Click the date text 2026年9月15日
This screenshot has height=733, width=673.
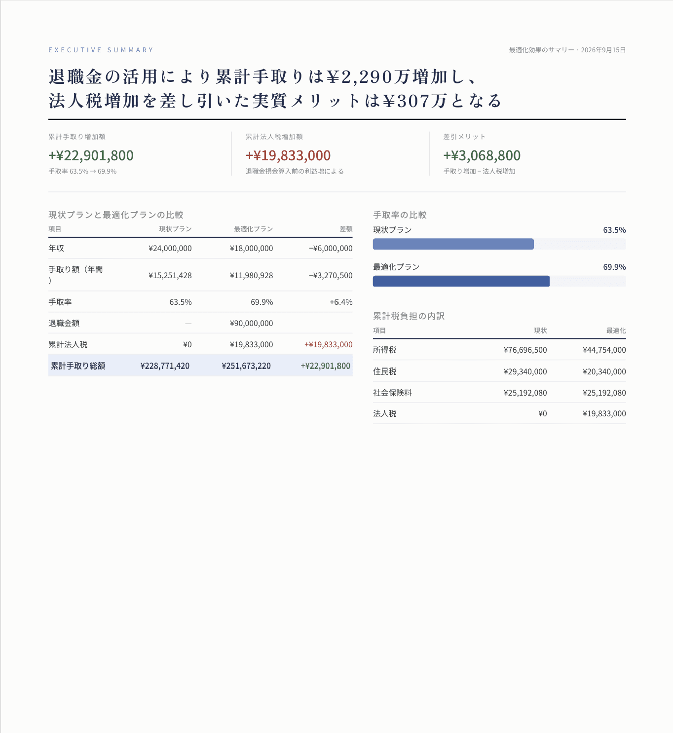[x=603, y=50]
